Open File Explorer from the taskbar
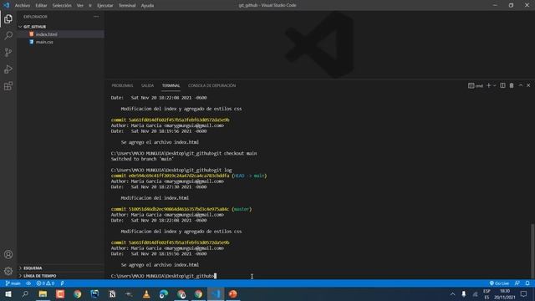Image resolution: width=535 pixels, height=301 pixels. [43, 293]
